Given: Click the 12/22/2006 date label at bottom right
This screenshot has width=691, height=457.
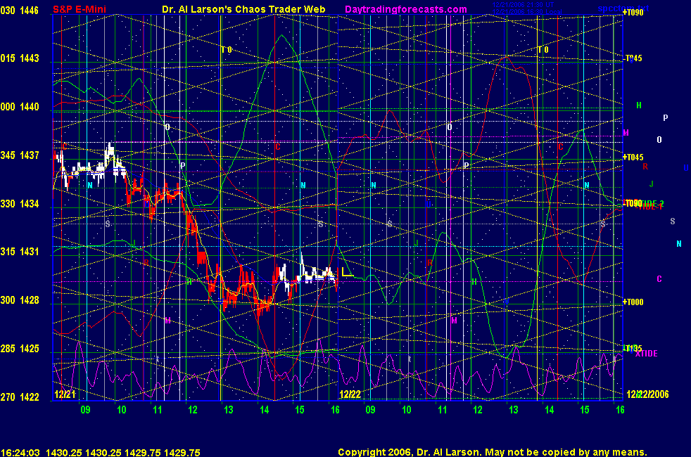Looking at the screenshot, I should coord(647,394).
